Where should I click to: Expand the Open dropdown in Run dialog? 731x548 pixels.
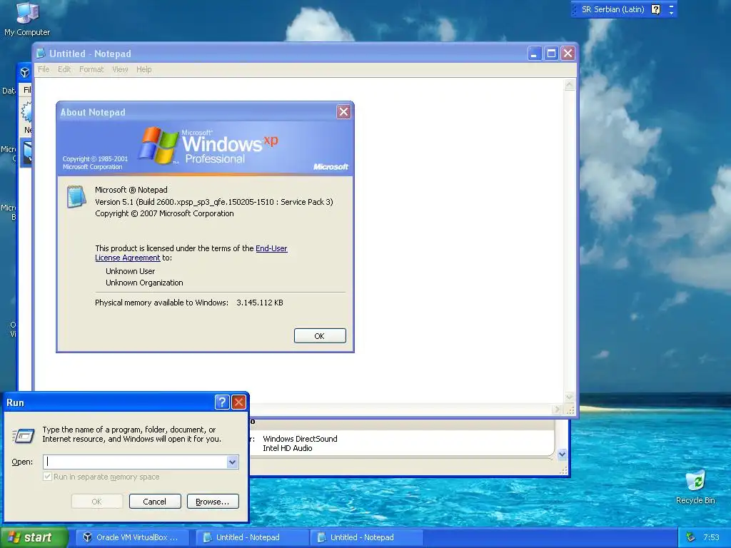pos(233,462)
